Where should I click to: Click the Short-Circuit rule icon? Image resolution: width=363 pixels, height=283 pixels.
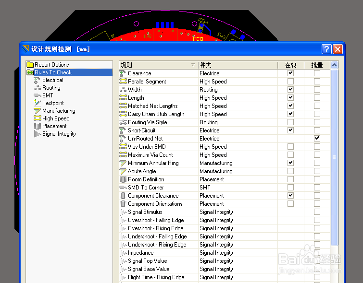[x=123, y=130]
